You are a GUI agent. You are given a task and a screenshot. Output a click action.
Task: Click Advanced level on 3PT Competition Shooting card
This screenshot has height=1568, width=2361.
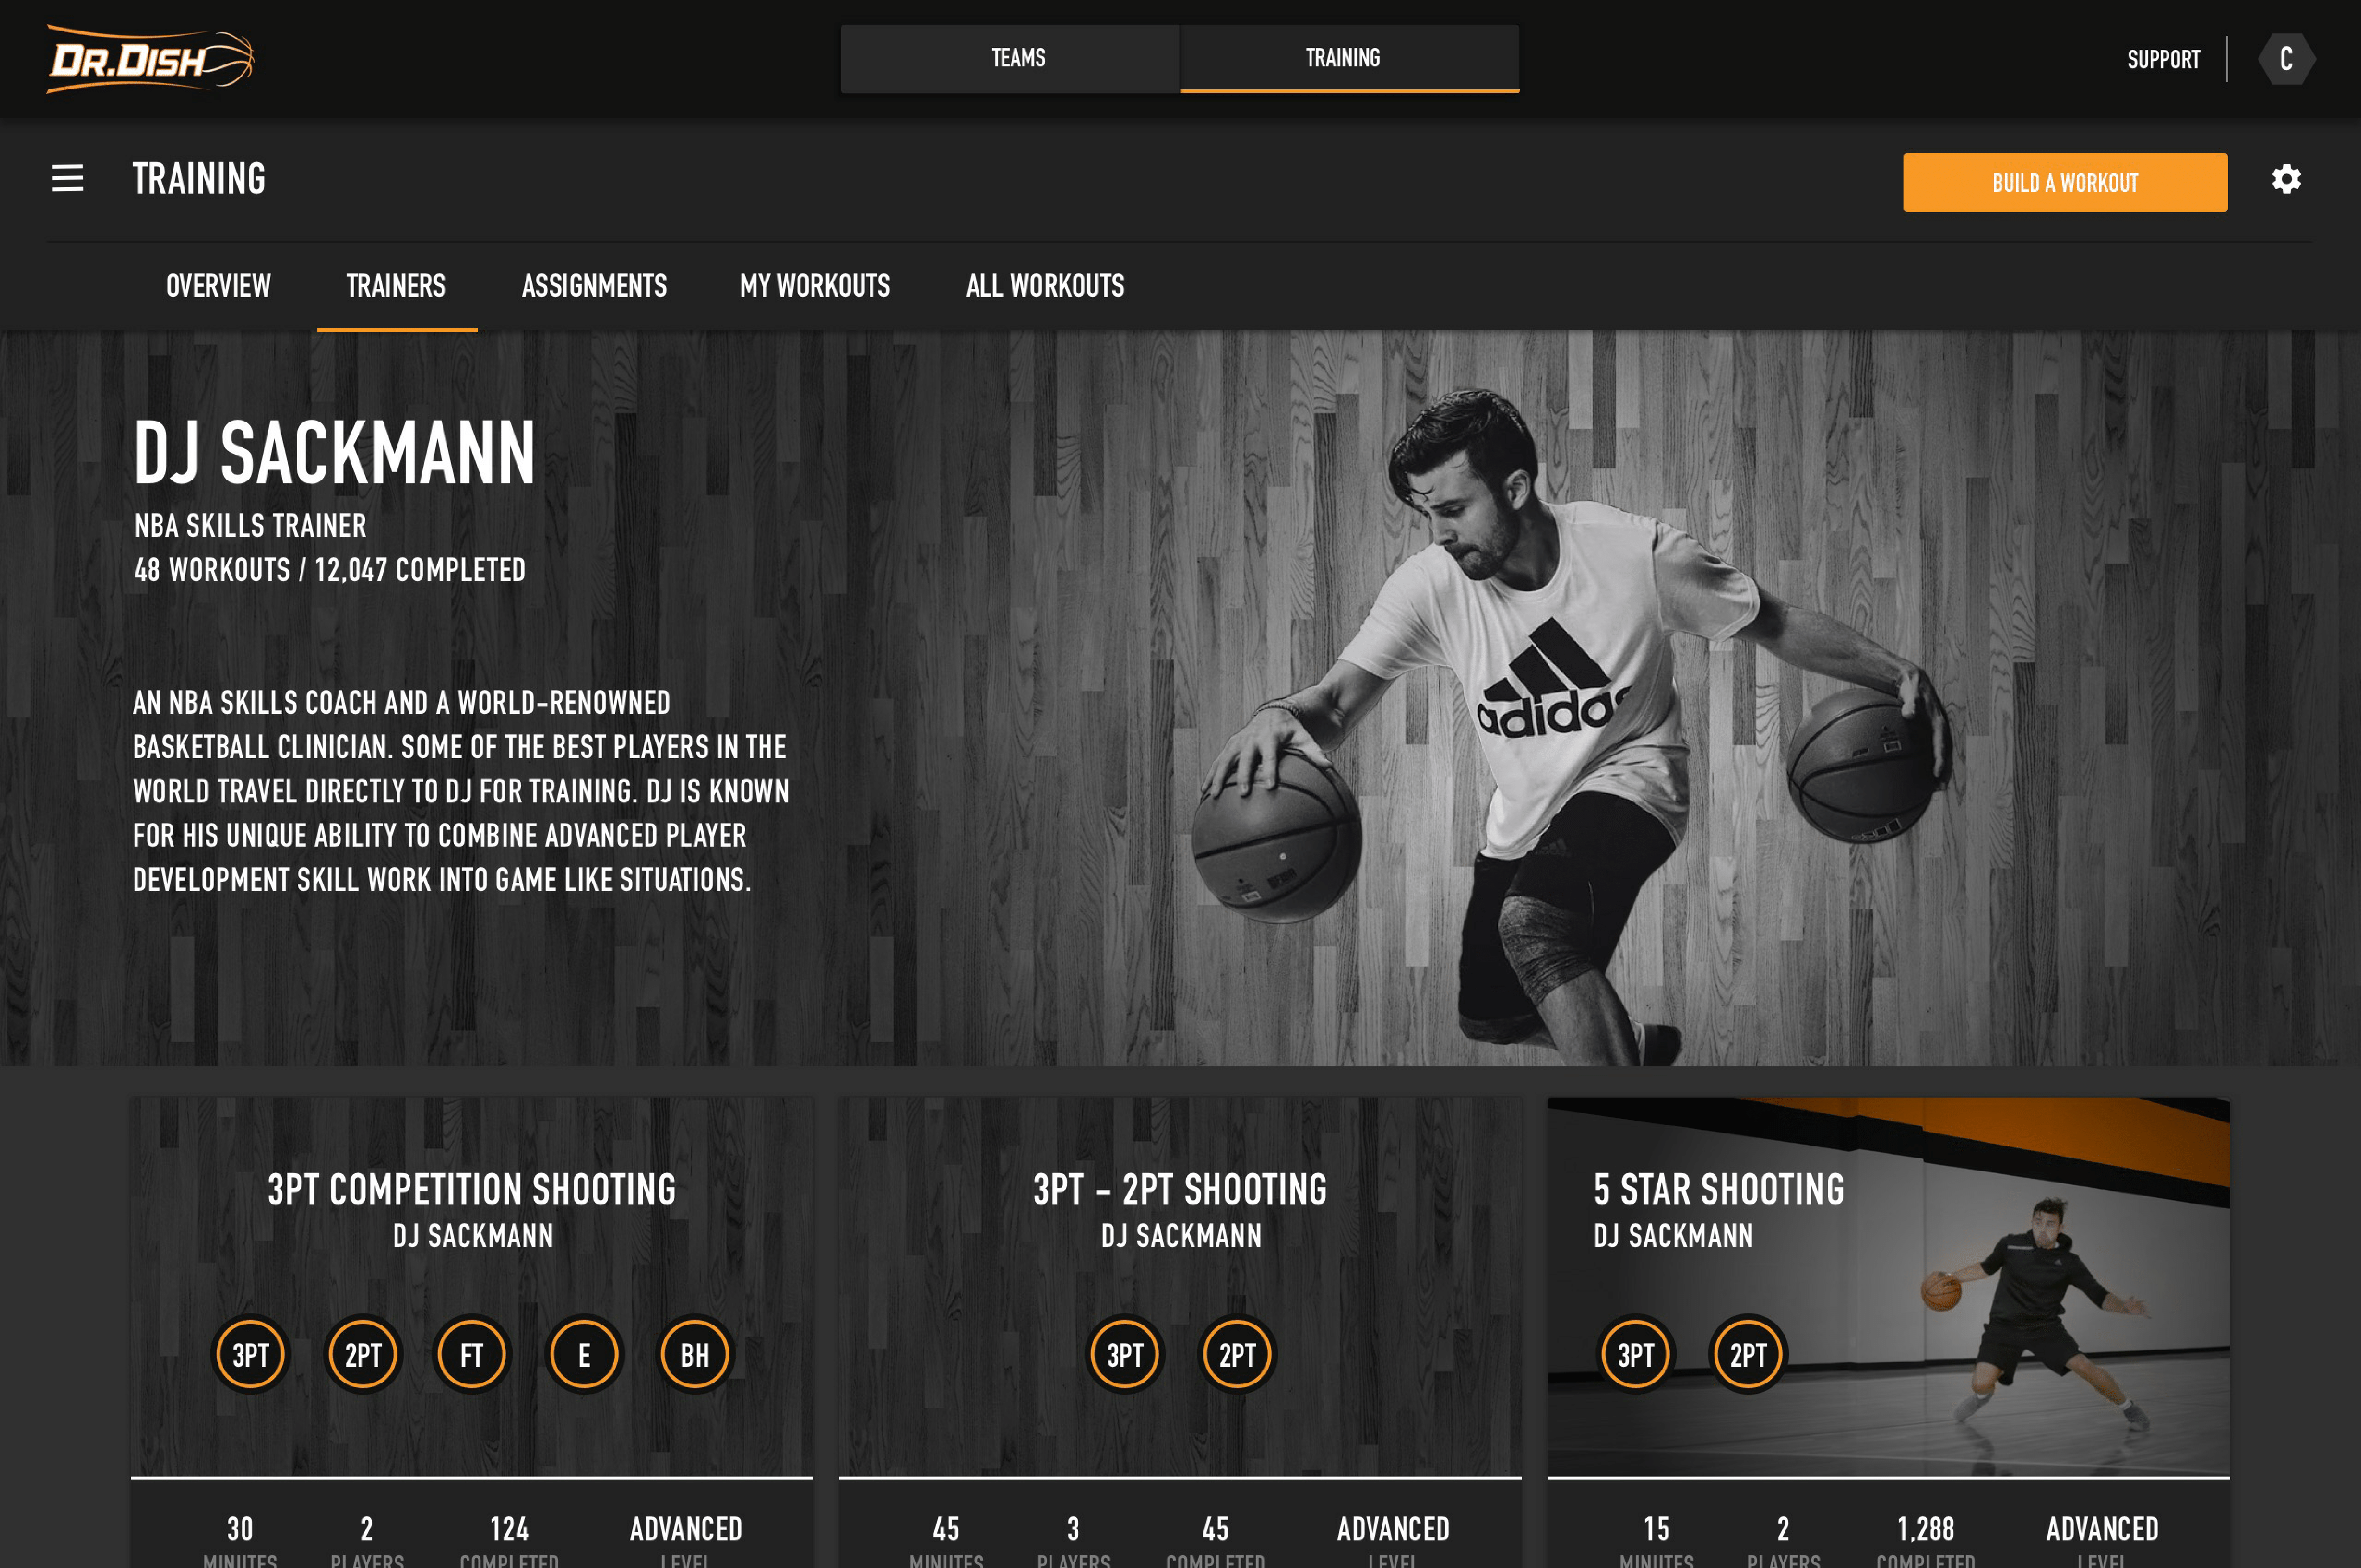point(686,1529)
